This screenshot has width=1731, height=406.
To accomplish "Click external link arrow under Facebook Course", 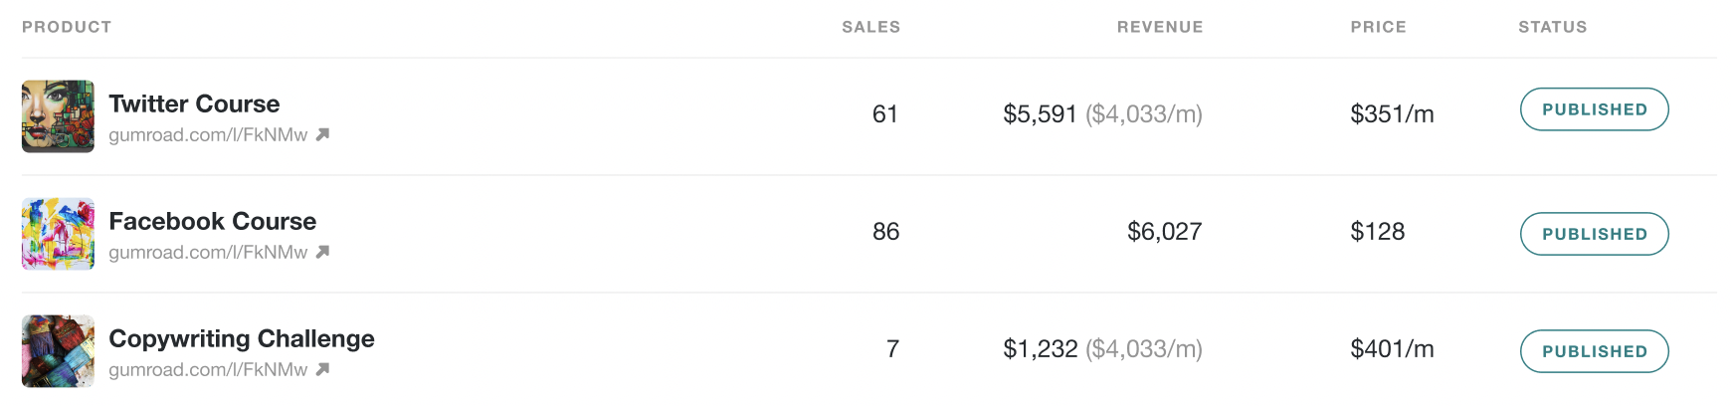I will pos(322,252).
